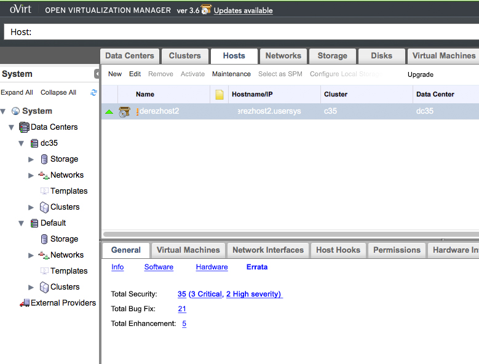The image size is (479, 364).
Task: Click the dc35 data center icon
Action: coord(35,143)
